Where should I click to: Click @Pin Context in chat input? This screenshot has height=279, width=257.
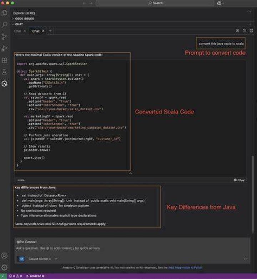click(x=26, y=242)
